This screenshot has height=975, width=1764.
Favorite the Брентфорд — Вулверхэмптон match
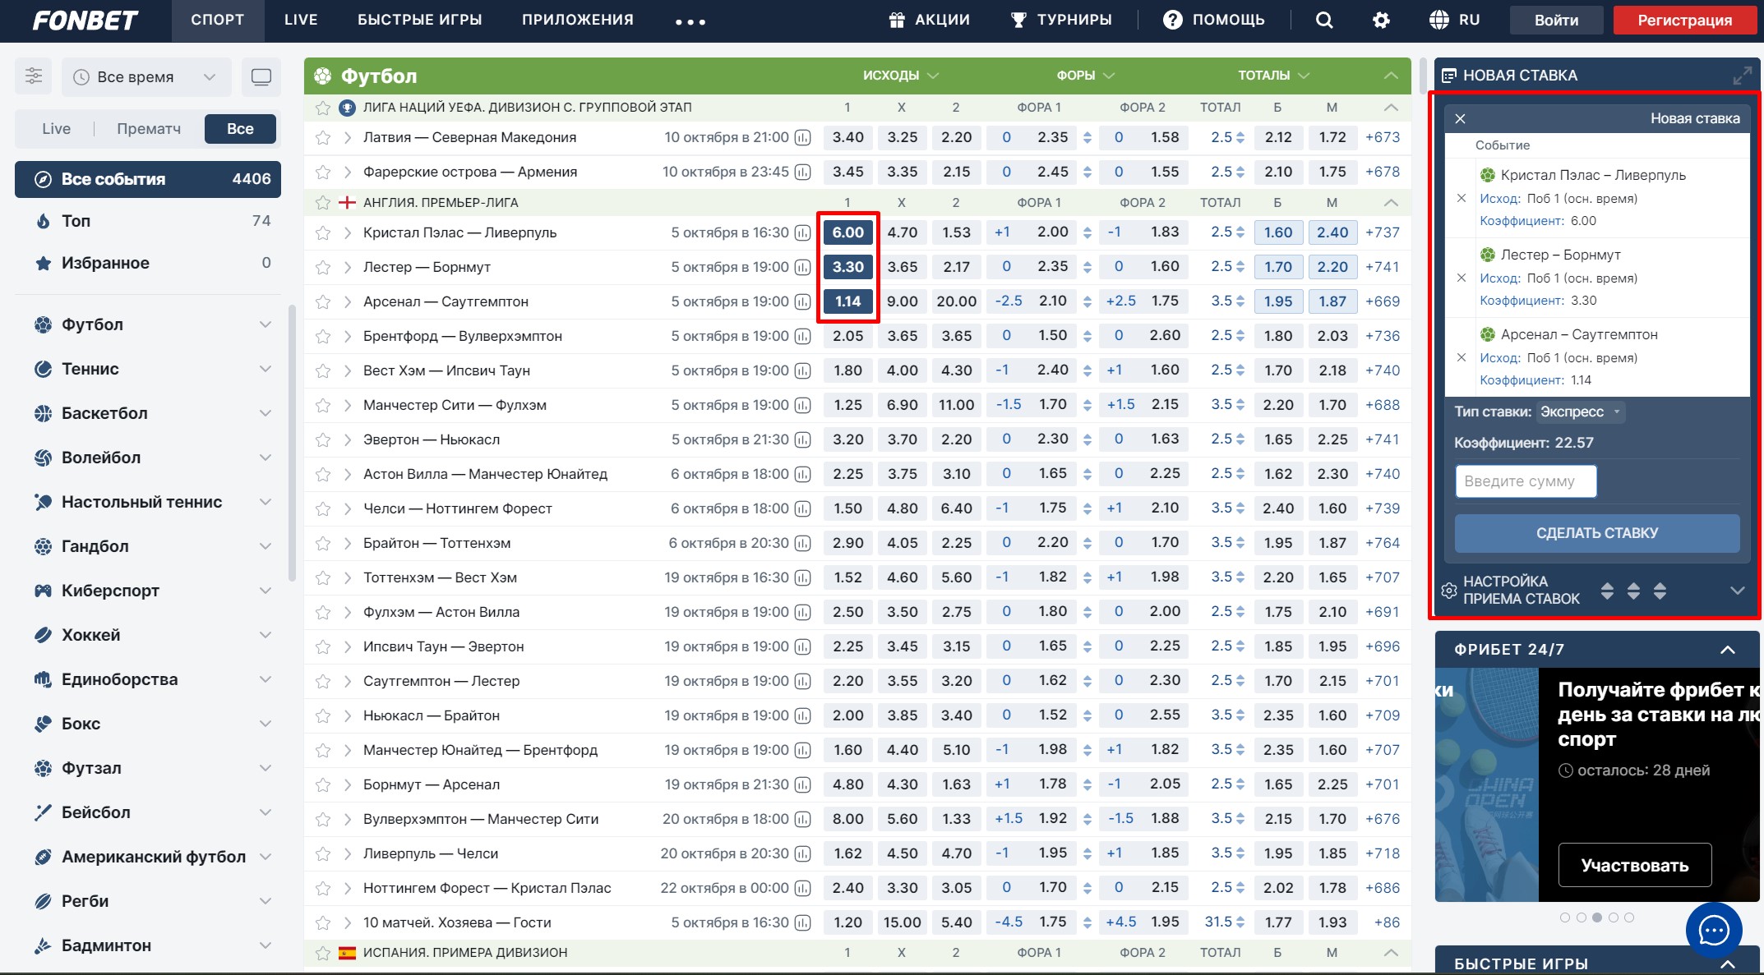(x=323, y=337)
